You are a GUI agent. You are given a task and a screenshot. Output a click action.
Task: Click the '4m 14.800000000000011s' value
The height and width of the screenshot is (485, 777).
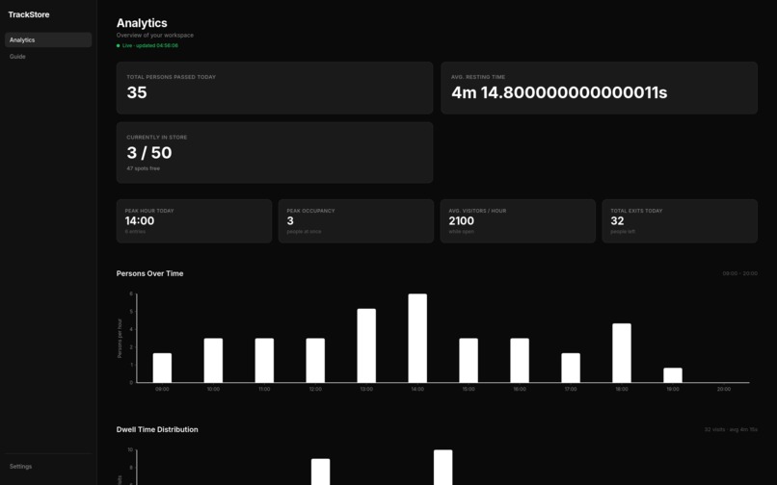(559, 92)
